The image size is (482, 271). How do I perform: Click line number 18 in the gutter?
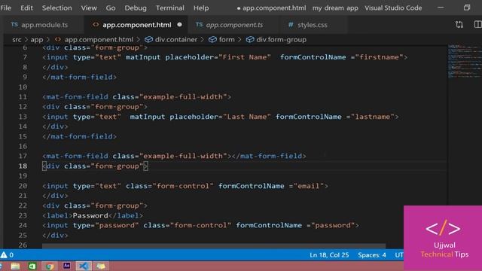tap(23, 166)
